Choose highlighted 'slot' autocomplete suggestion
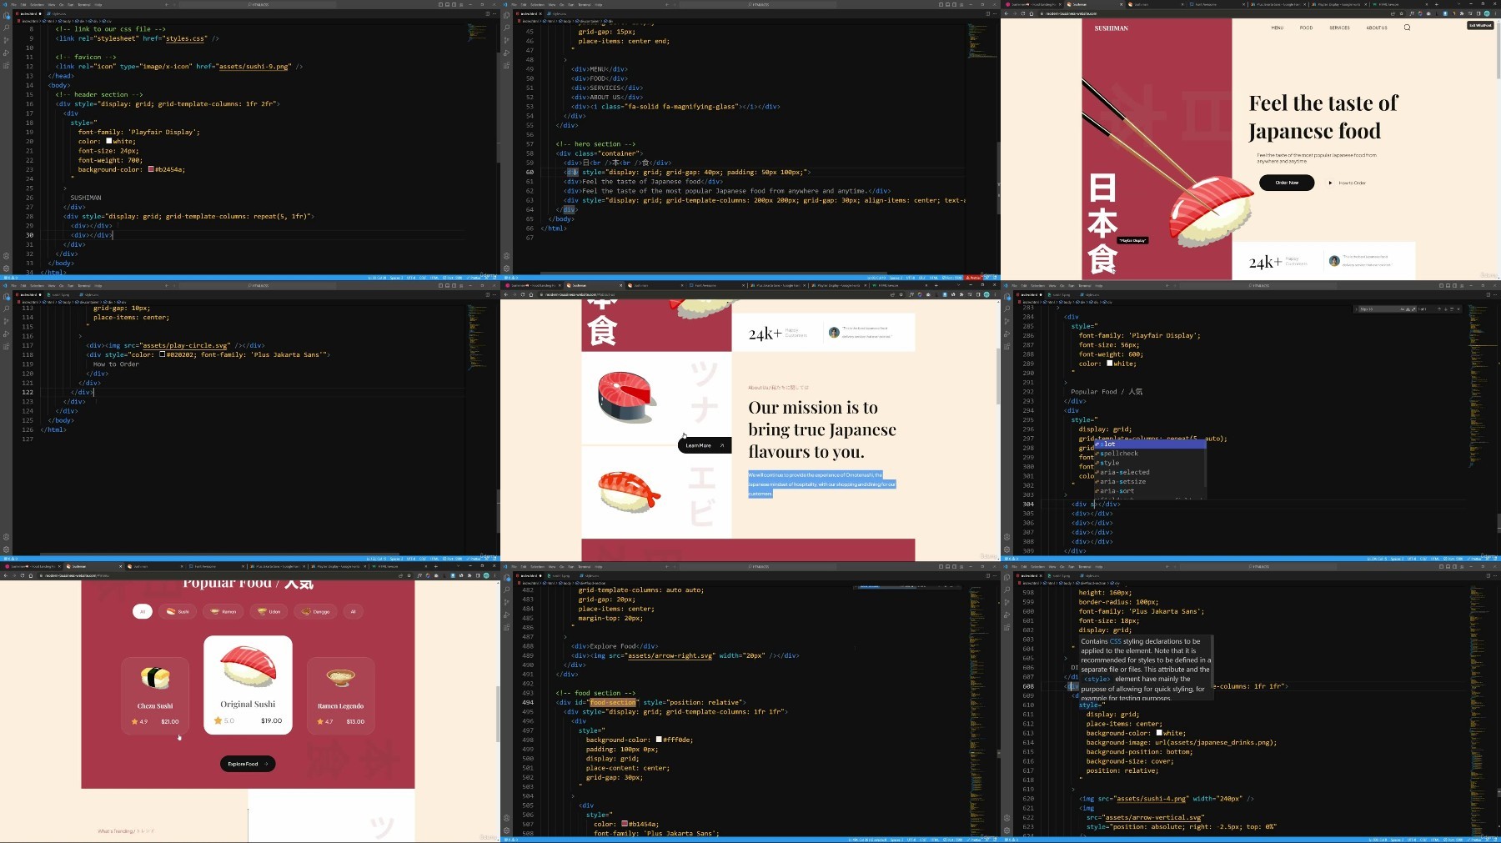The width and height of the screenshot is (1501, 843). coord(1150,444)
